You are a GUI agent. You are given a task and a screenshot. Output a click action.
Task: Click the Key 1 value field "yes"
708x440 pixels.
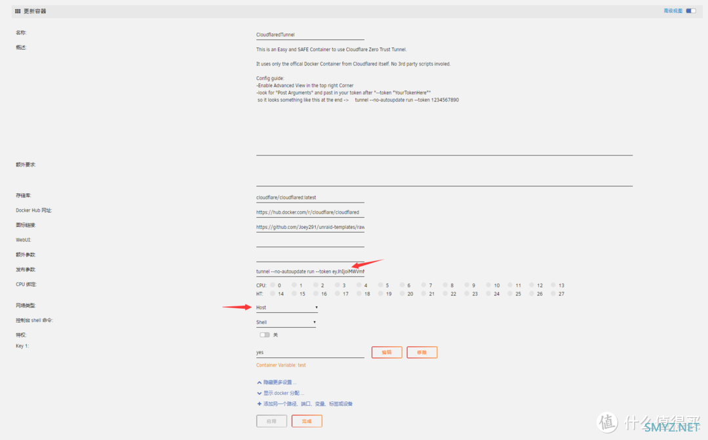pos(309,352)
